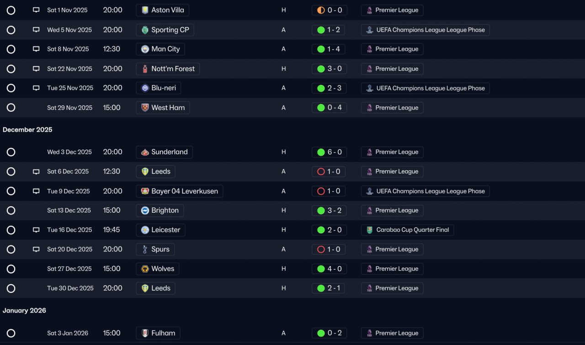The image size is (585, 345).
Task: Click the Champions League icon on Blu-neri row
Action: (369, 88)
